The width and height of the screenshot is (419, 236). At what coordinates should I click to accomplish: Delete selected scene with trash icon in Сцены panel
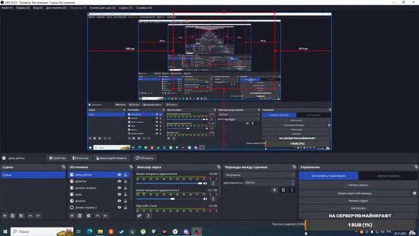(12, 216)
